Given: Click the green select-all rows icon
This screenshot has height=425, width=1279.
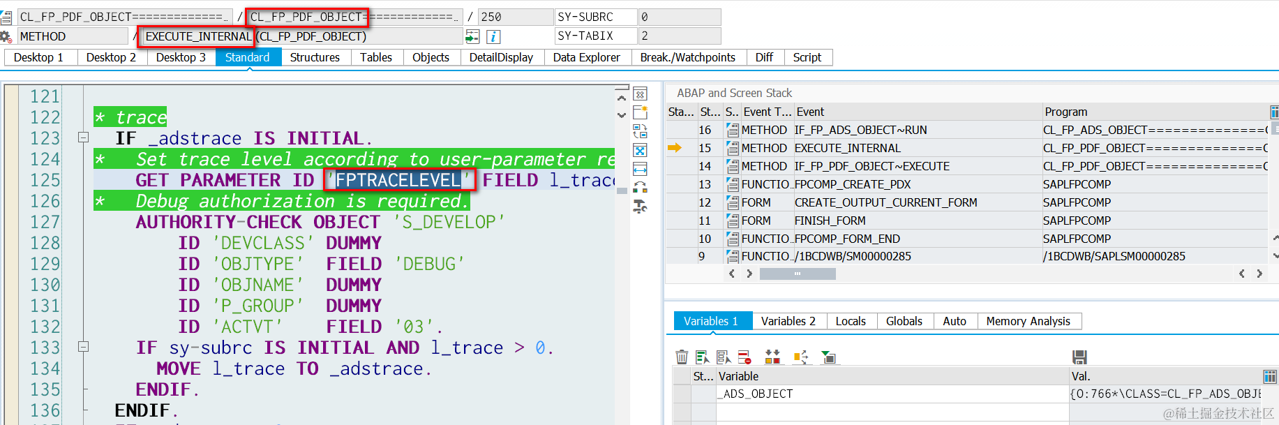Looking at the screenshot, I should 703,357.
